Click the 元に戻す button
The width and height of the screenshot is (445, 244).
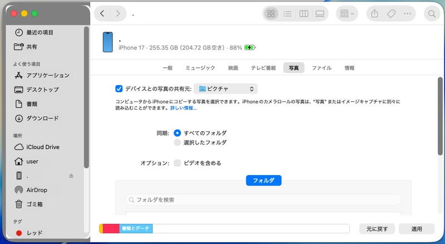pos(377,228)
